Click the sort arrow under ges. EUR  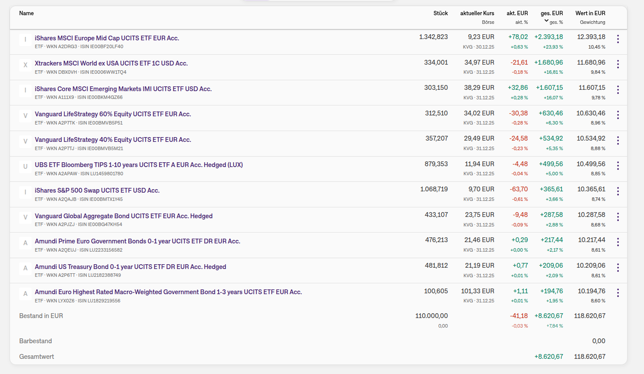click(x=546, y=21)
